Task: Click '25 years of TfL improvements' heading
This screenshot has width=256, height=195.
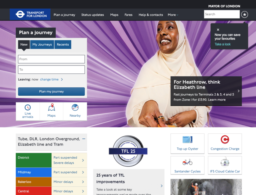Action: [110, 178]
